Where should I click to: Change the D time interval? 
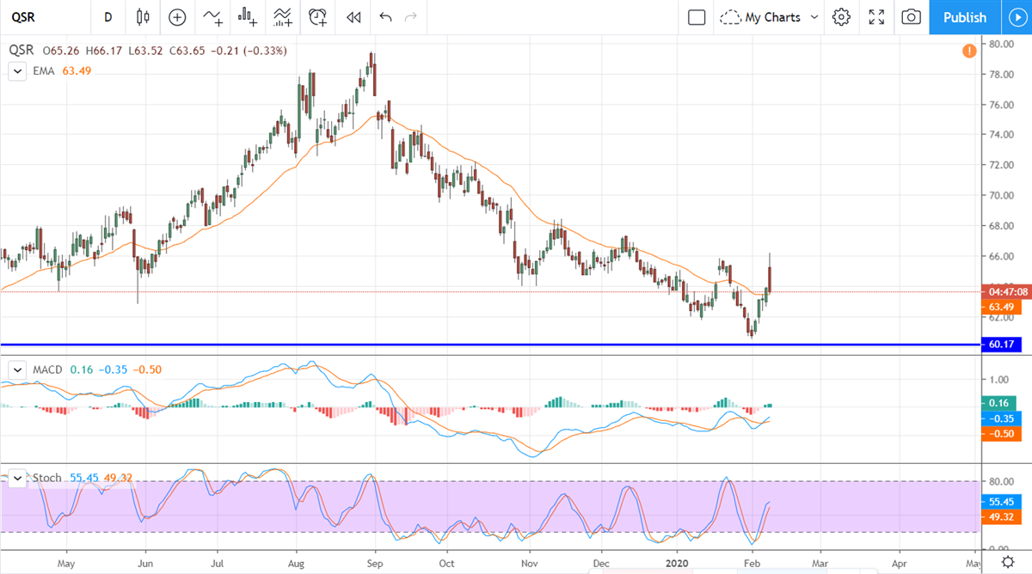click(x=107, y=17)
